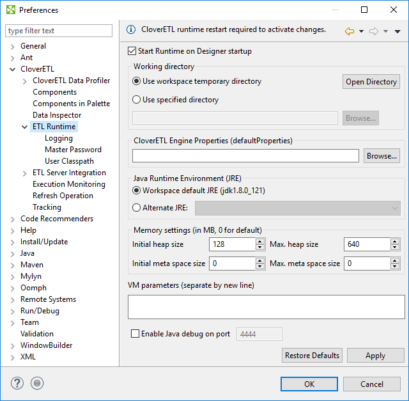Enable Java debug on port checkbox
409x401 pixels.
coord(135,334)
